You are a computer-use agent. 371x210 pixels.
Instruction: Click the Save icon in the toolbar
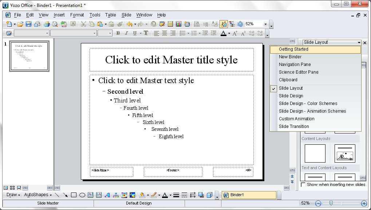point(28,24)
